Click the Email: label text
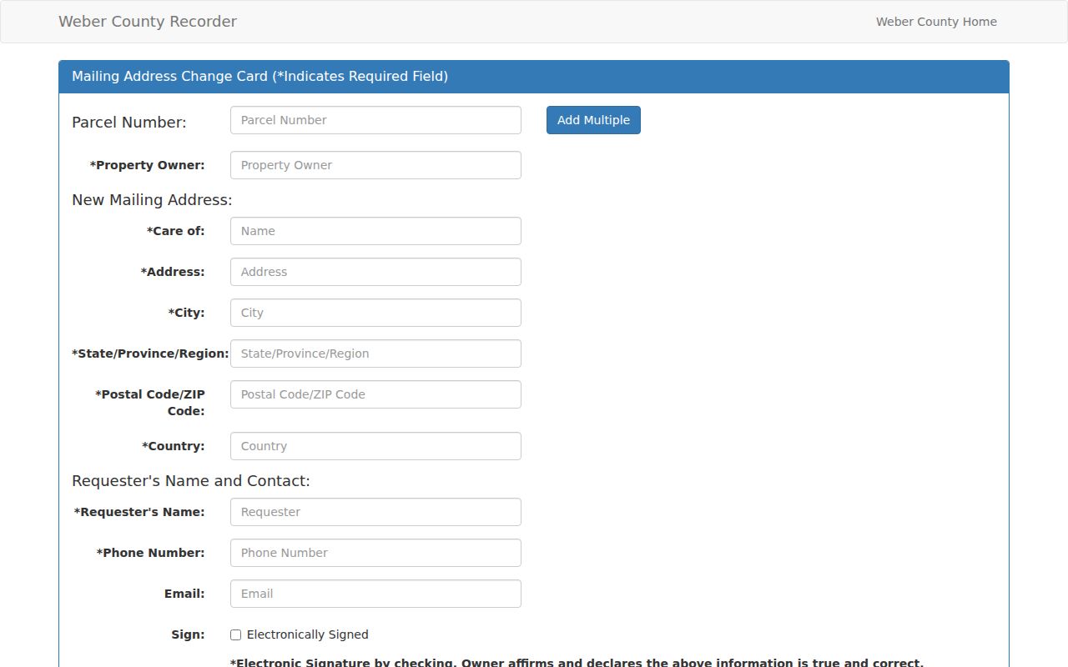This screenshot has width=1068, height=667. point(184,594)
